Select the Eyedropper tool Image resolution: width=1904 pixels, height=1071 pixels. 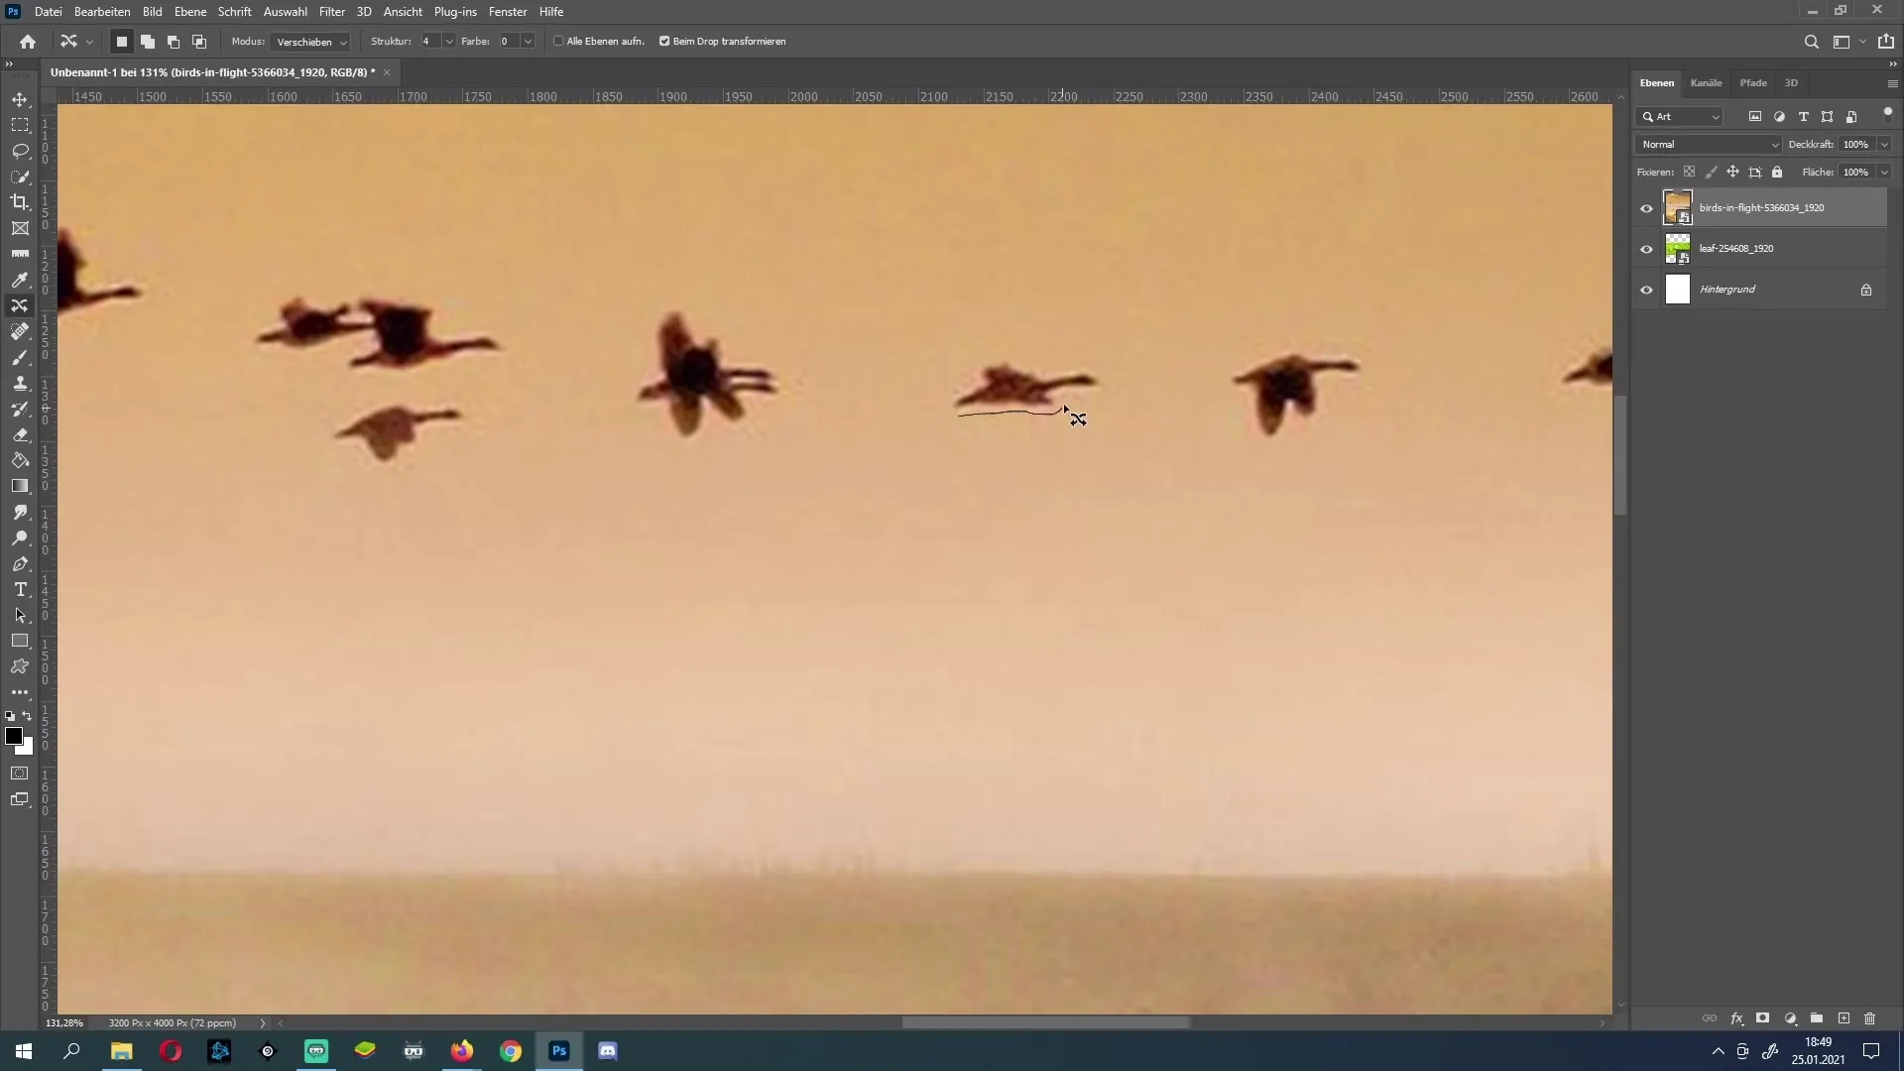(x=20, y=280)
